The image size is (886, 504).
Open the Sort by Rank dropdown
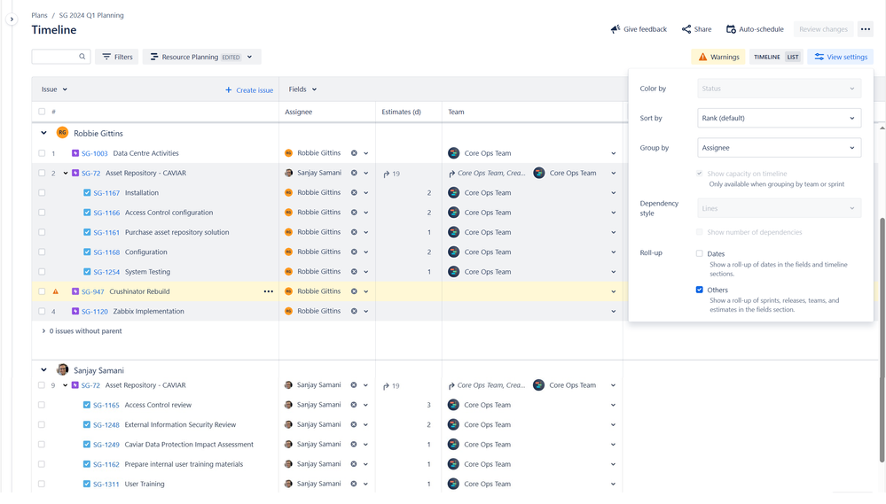click(x=778, y=118)
